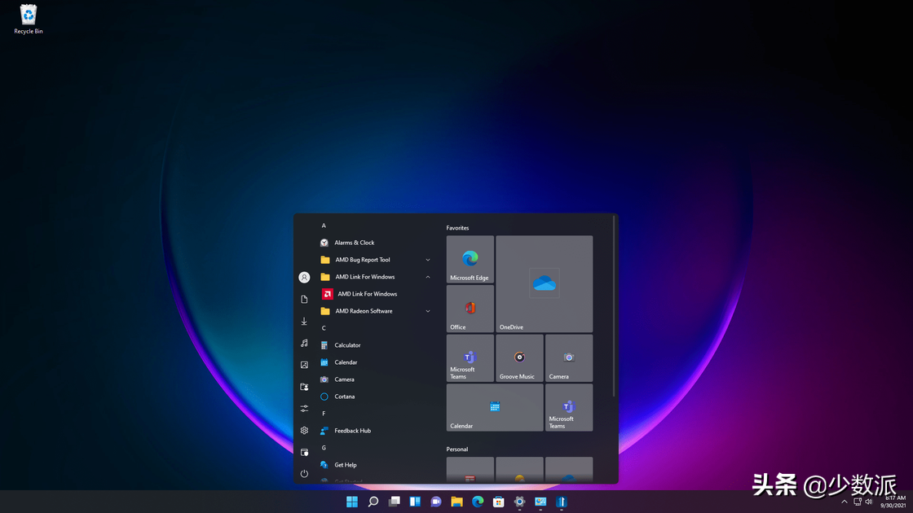Click the letter A section header
913x513 pixels.
[x=324, y=225]
